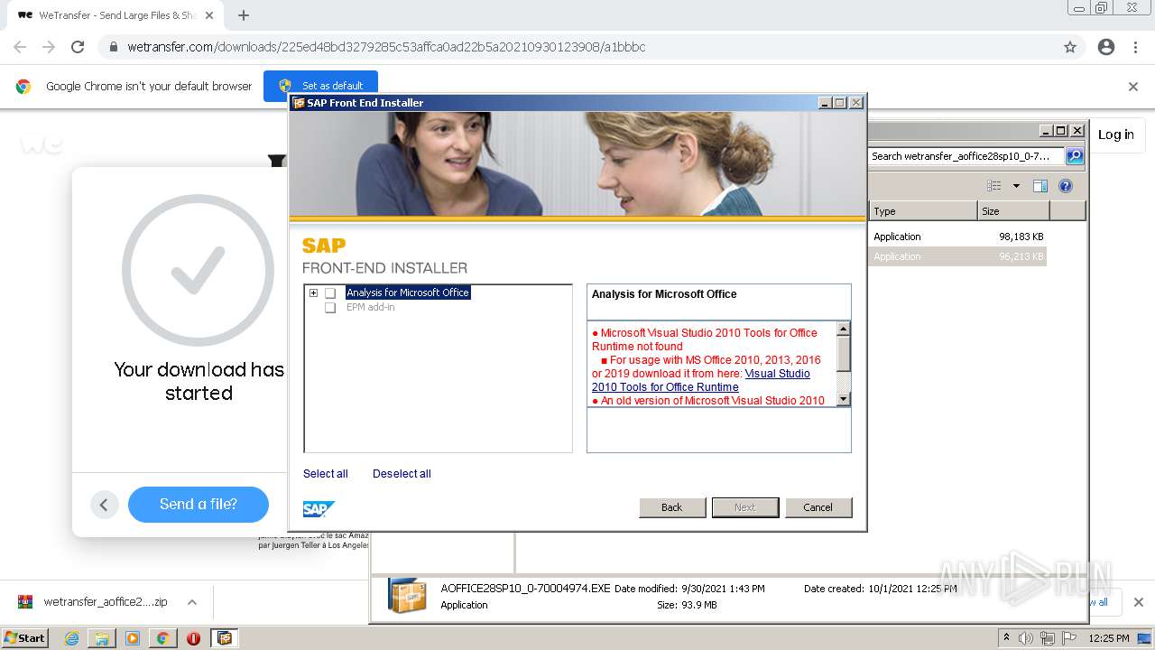Open the download item chevron menu
1155x650 pixels.
pos(192,602)
